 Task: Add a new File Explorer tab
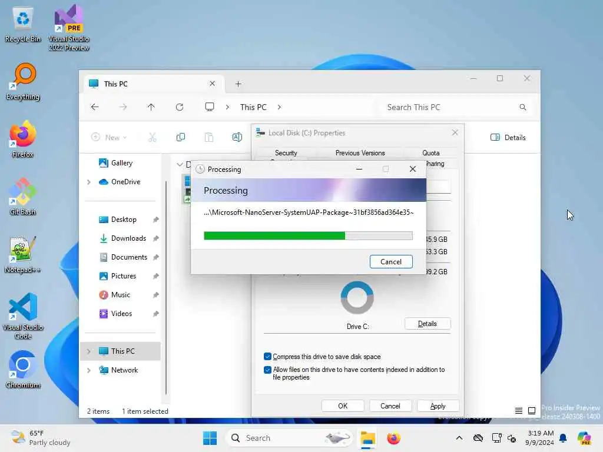click(x=238, y=84)
